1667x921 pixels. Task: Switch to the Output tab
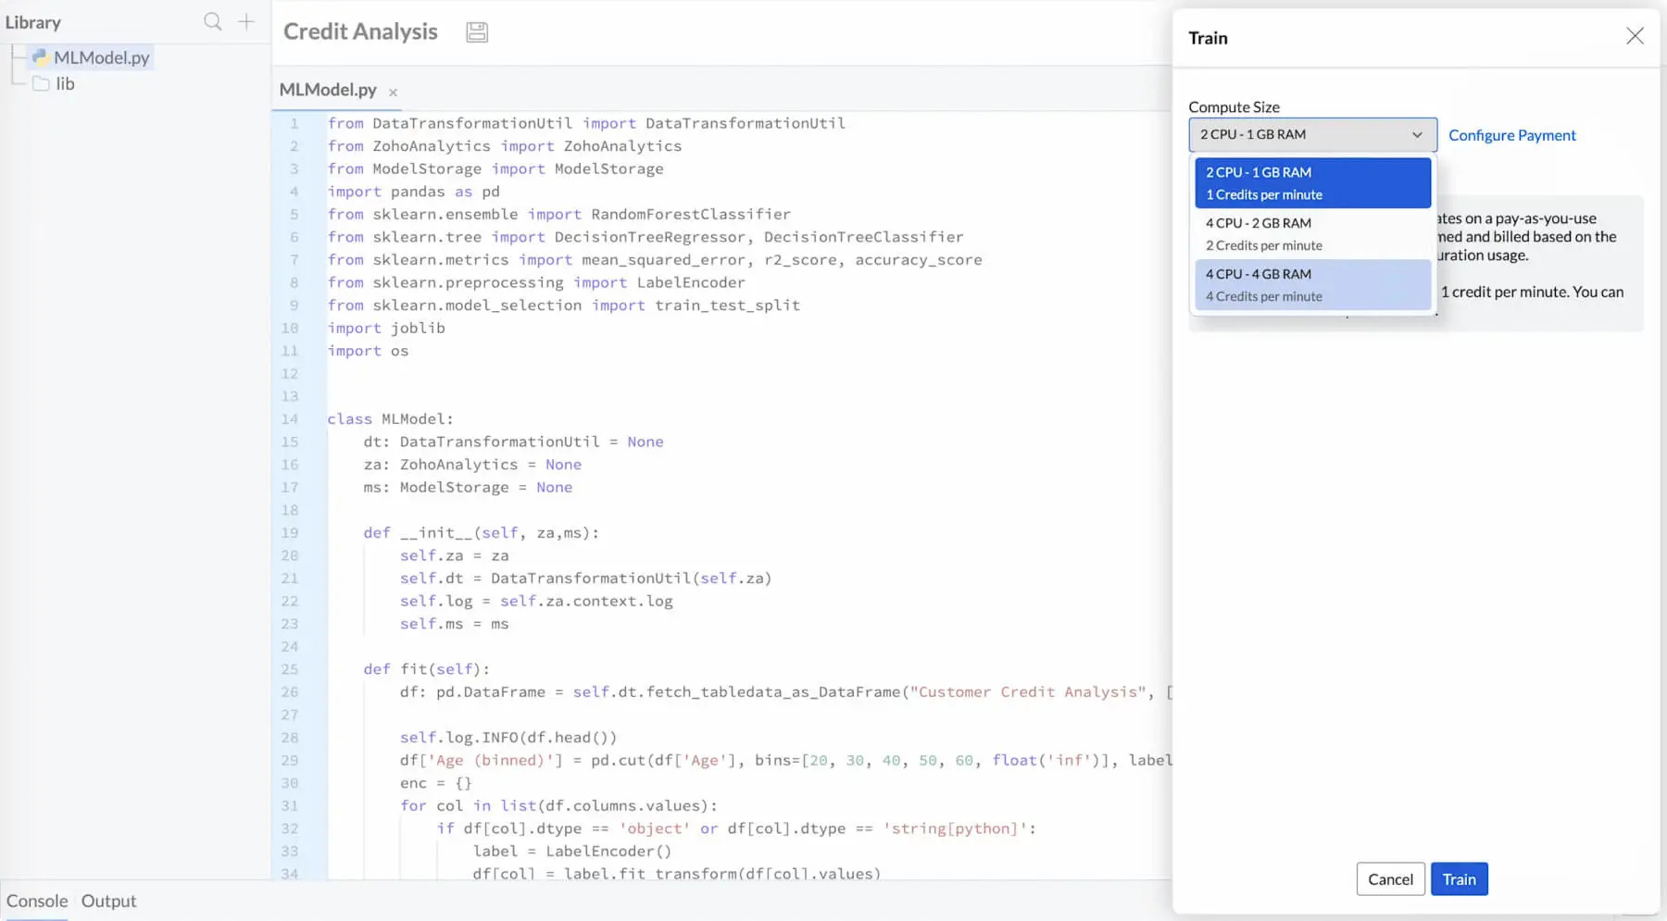[x=108, y=902]
